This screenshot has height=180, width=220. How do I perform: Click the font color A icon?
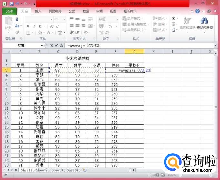[x=49, y=33]
